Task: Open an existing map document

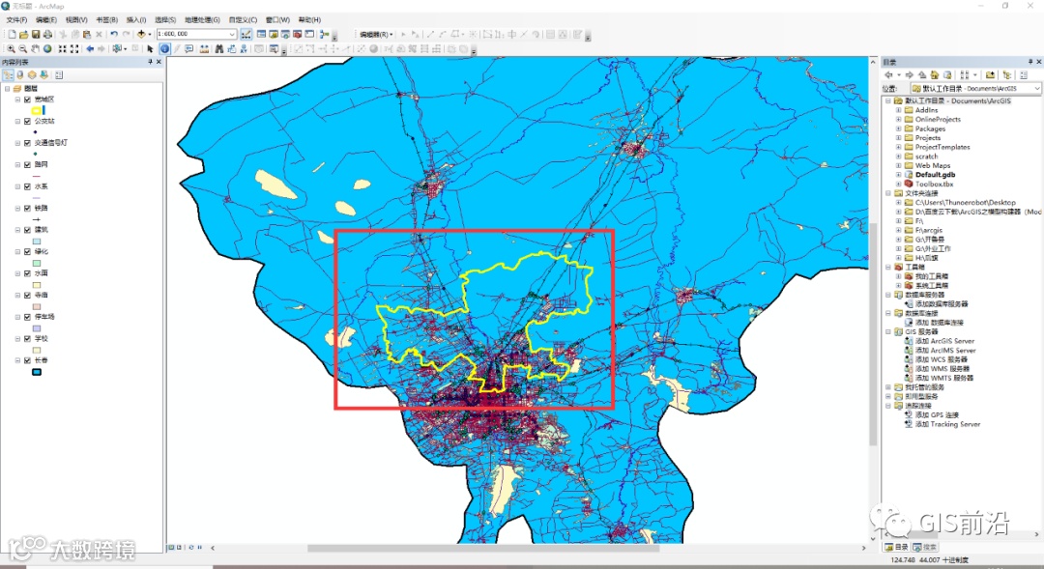Action: [x=23, y=34]
